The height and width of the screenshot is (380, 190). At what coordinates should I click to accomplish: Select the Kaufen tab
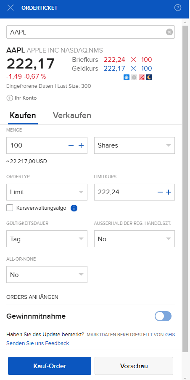click(23, 115)
